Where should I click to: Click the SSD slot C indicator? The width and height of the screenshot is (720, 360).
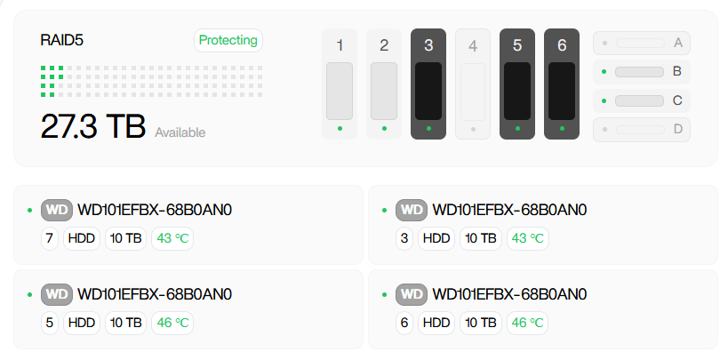click(x=642, y=100)
